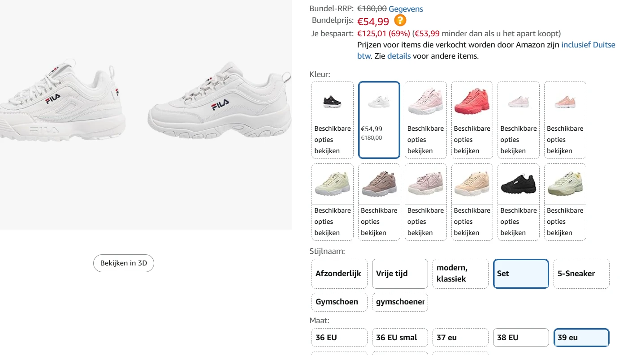
Task: Choose the Gymschoen style
Action: click(x=339, y=302)
